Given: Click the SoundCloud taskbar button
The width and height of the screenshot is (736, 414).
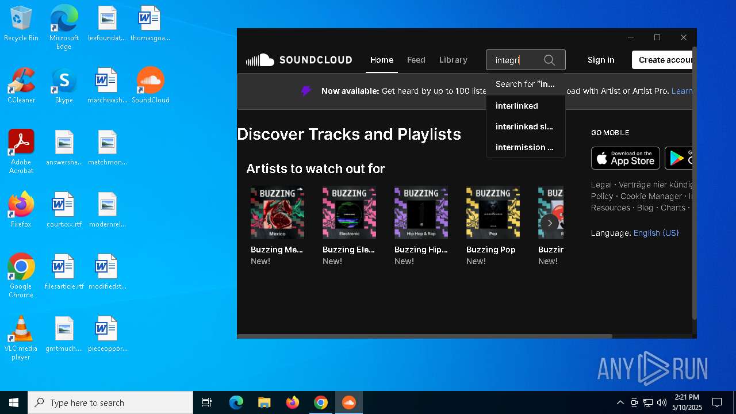Looking at the screenshot, I should point(349,402).
